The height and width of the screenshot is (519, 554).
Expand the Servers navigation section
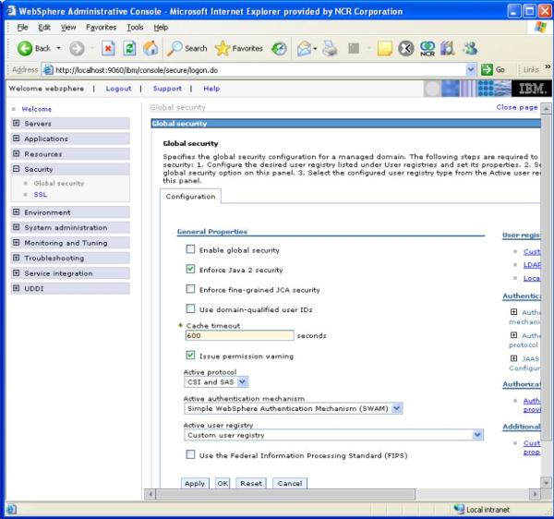[17, 123]
